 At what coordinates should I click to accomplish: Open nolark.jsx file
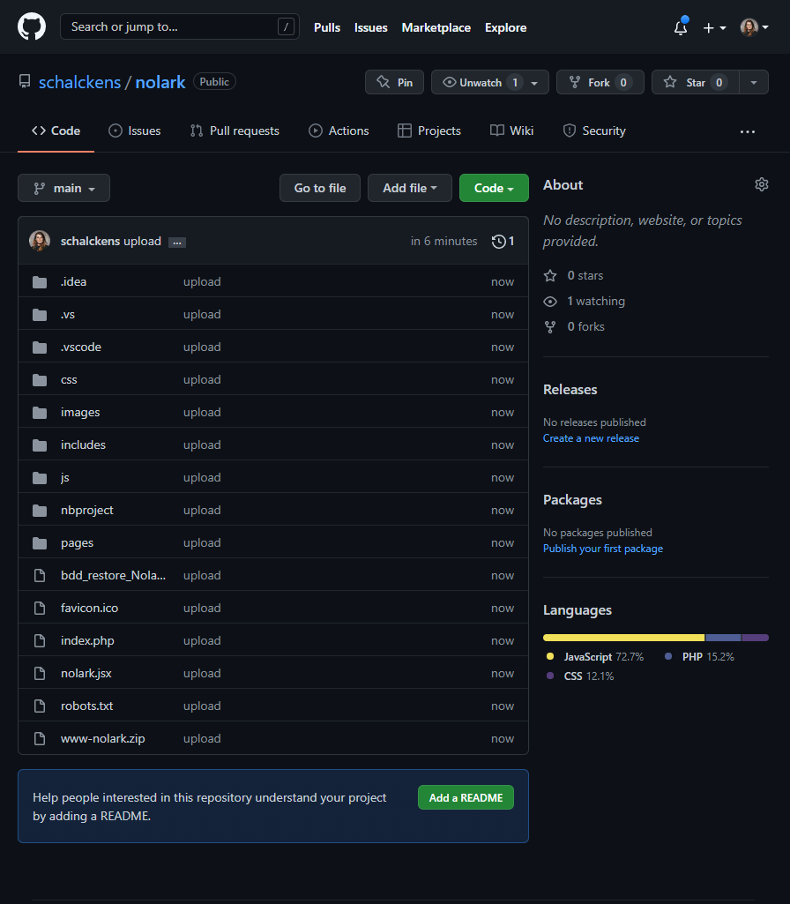[86, 673]
